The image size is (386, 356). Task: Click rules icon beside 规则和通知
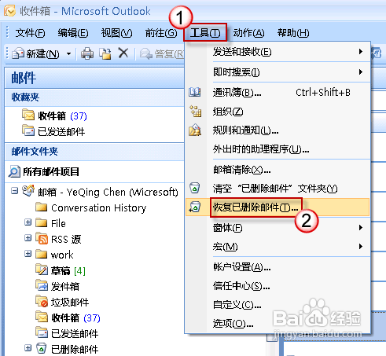click(195, 130)
